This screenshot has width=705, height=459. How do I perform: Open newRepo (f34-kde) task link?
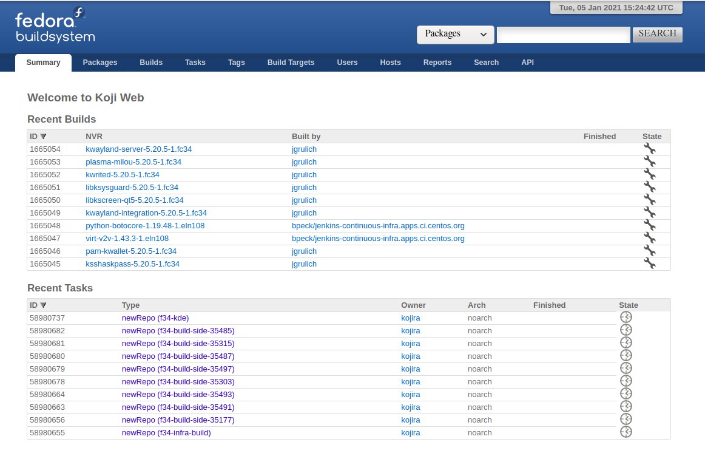pyautogui.click(x=155, y=318)
